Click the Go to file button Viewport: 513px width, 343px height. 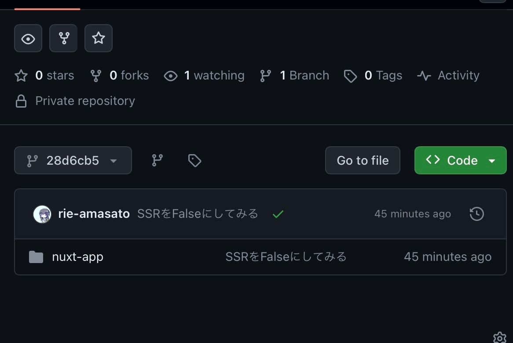363,160
